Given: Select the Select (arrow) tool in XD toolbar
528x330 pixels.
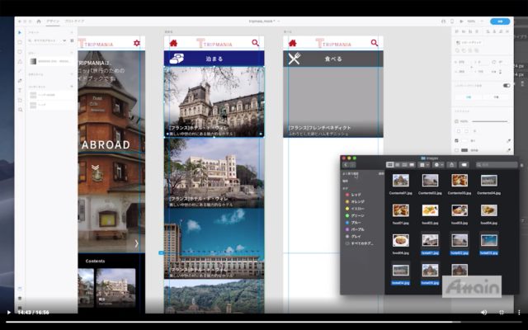Looking at the screenshot, I should pos(21,31).
